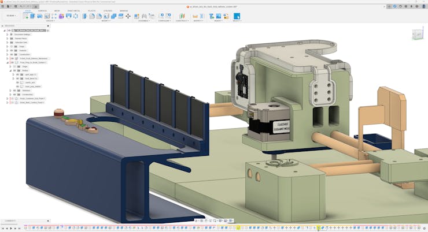
Task: Switch to the SURFACE tab
Action: [42, 10]
